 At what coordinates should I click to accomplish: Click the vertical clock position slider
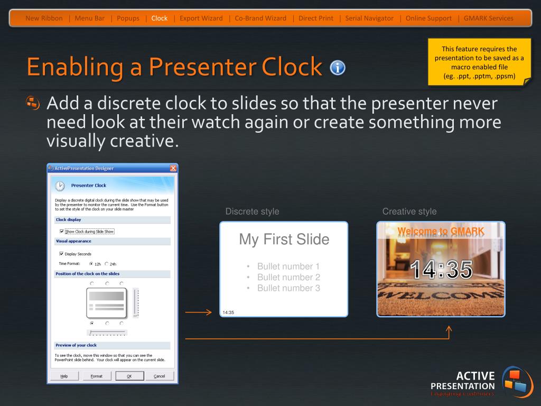[136, 303]
